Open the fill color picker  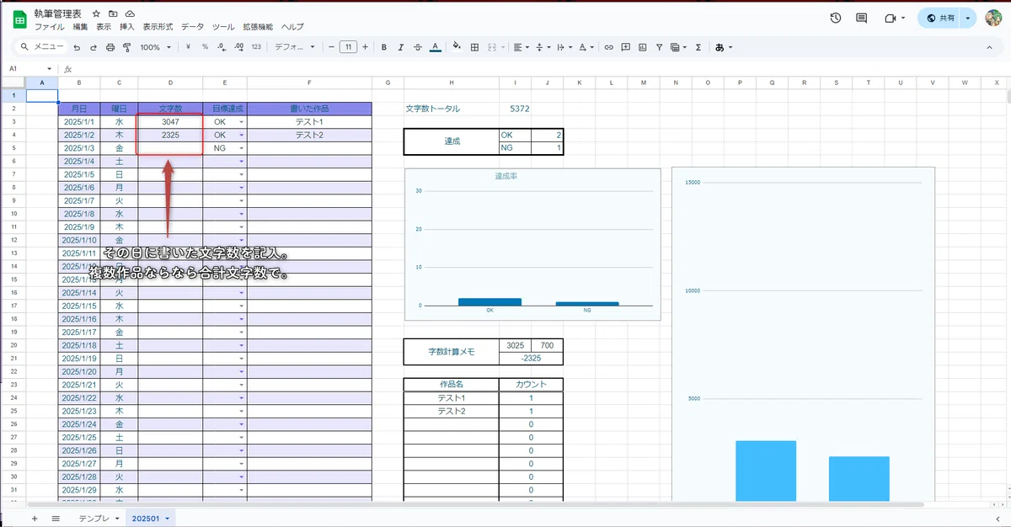click(x=457, y=47)
